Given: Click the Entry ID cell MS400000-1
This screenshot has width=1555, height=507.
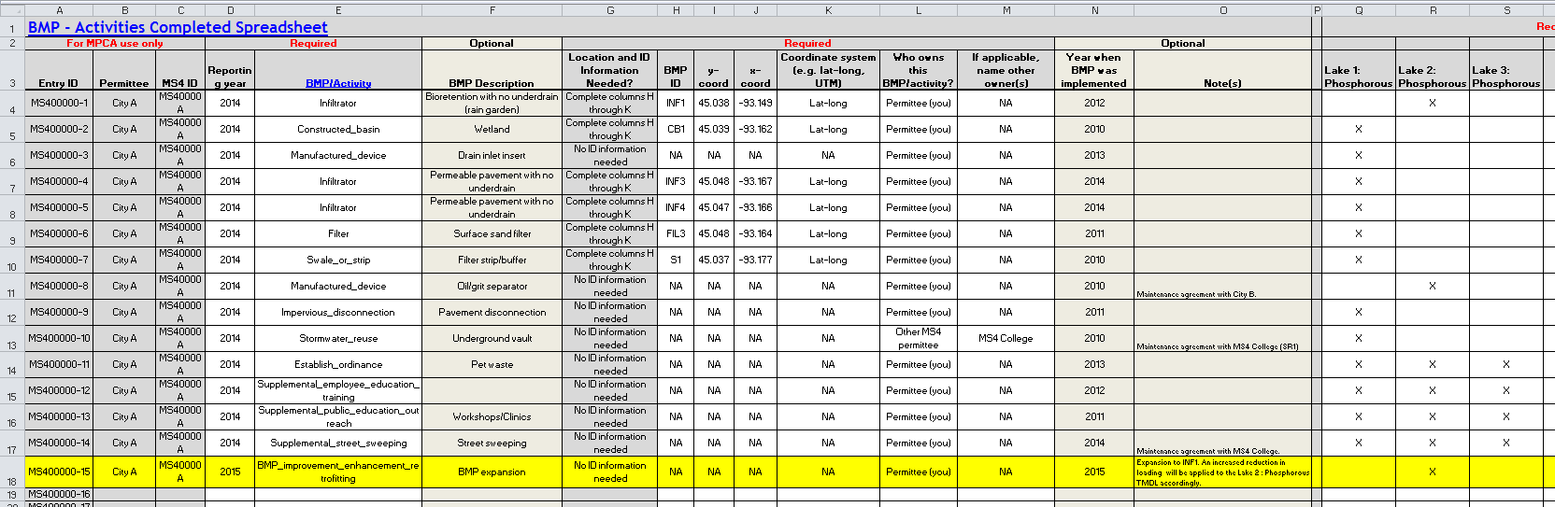Looking at the screenshot, I should pos(59,103).
